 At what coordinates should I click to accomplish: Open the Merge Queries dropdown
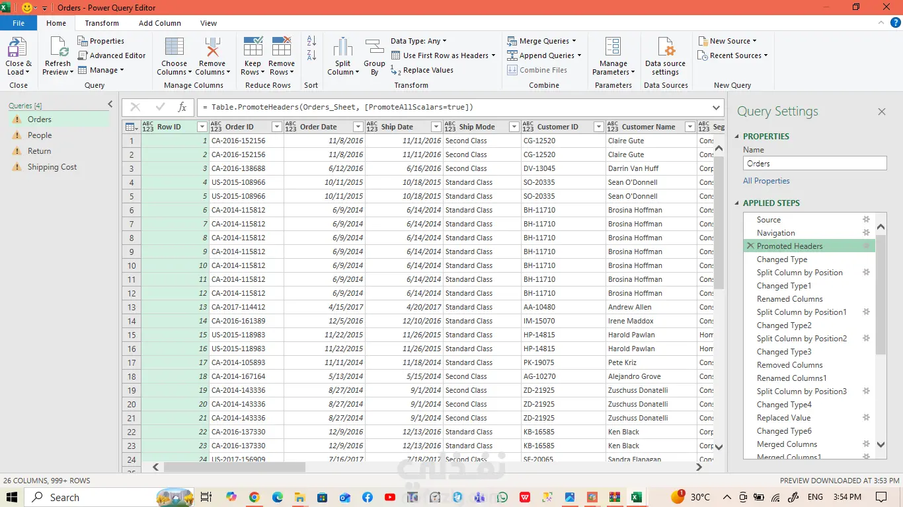pos(541,41)
